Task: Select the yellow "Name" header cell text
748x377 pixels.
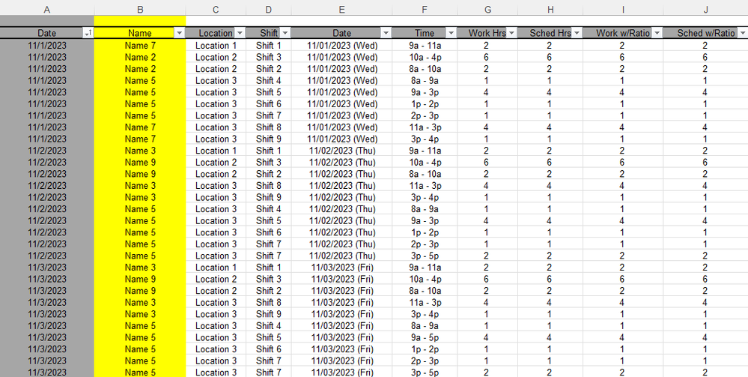Action: pyautogui.click(x=140, y=34)
